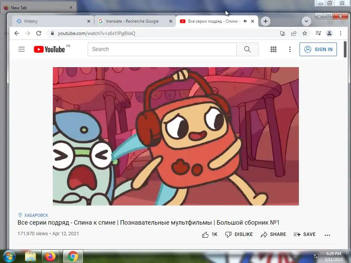Switch to translate - Recherche Google tab
This screenshot has height=263, width=351.
click(x=135, y=21)
